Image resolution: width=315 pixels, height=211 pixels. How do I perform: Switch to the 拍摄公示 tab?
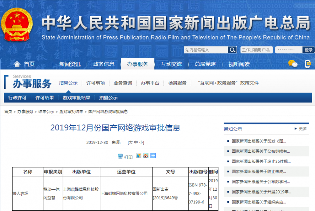(x=108, y=98)
